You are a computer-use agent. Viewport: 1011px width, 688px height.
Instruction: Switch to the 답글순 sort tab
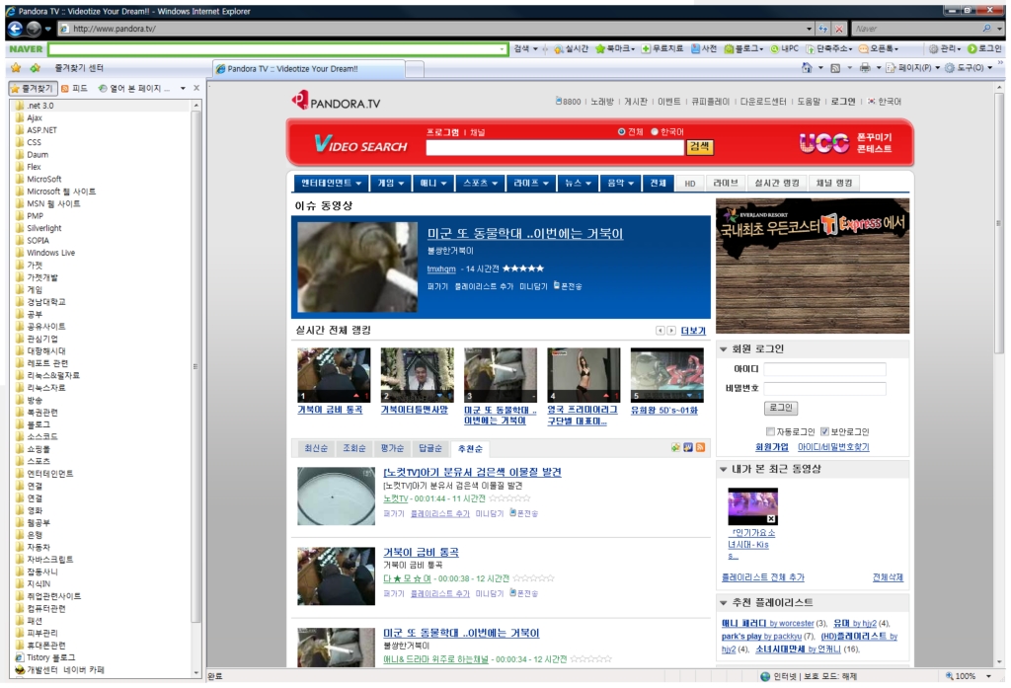coord(430,448)
